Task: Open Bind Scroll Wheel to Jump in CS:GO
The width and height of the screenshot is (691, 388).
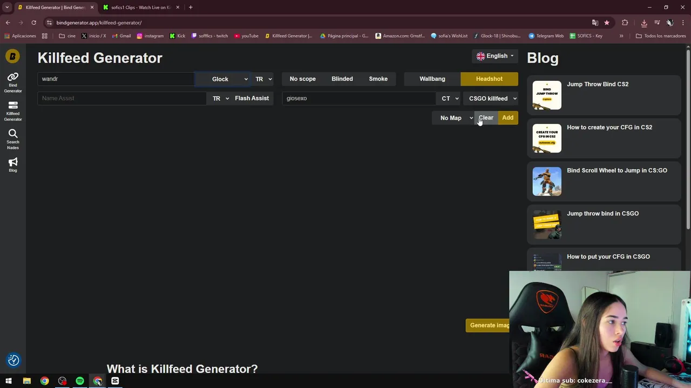Action: coord(604,181)
